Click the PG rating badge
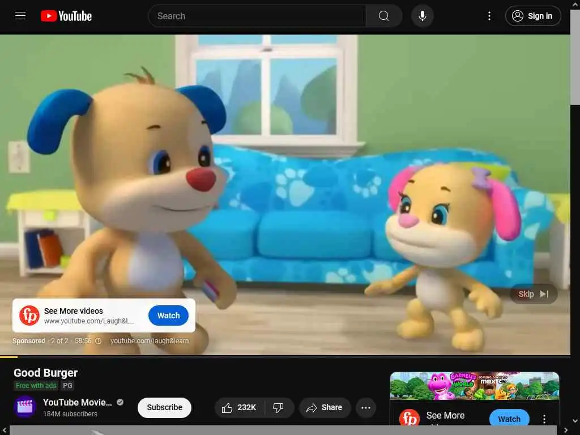Viewport: 580px width, 435px height. (68, 386)
